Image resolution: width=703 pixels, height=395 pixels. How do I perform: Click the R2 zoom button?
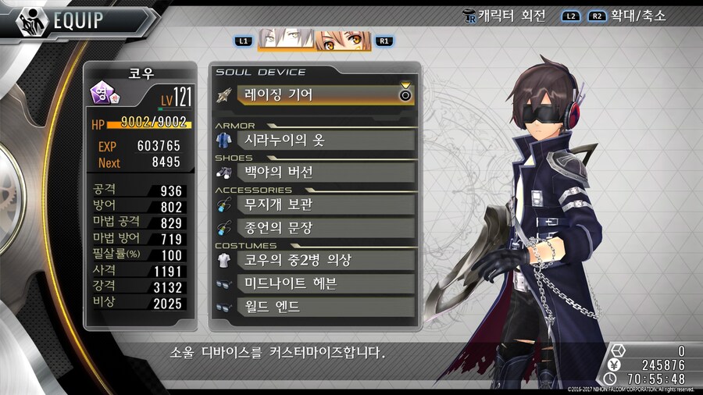(597, 16)
